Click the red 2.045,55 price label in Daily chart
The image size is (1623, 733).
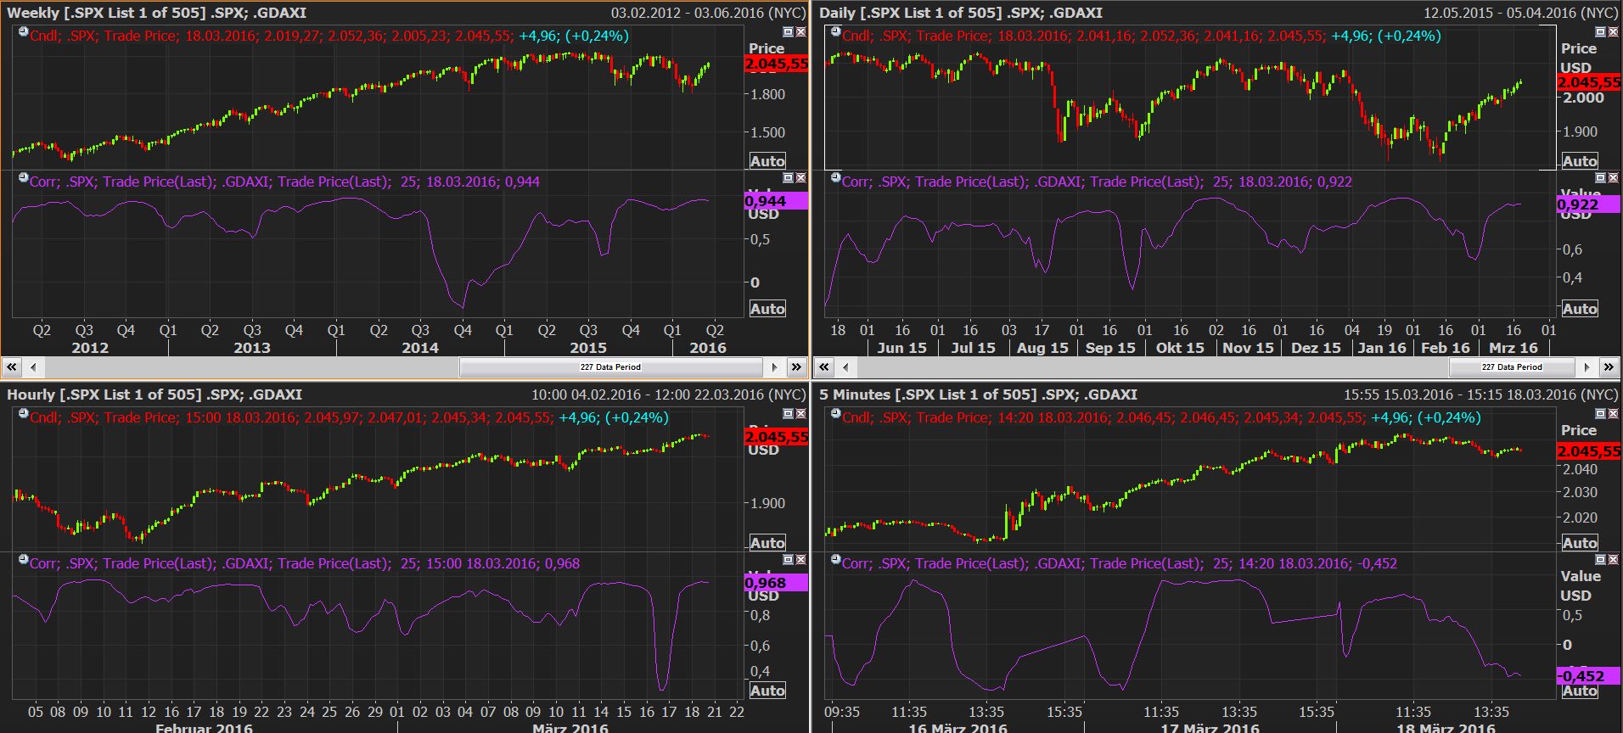tap(1588, 82)
